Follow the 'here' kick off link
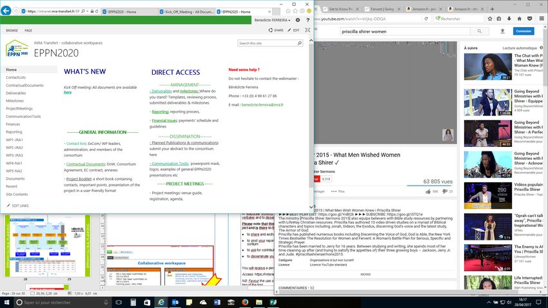 (68, 93)
